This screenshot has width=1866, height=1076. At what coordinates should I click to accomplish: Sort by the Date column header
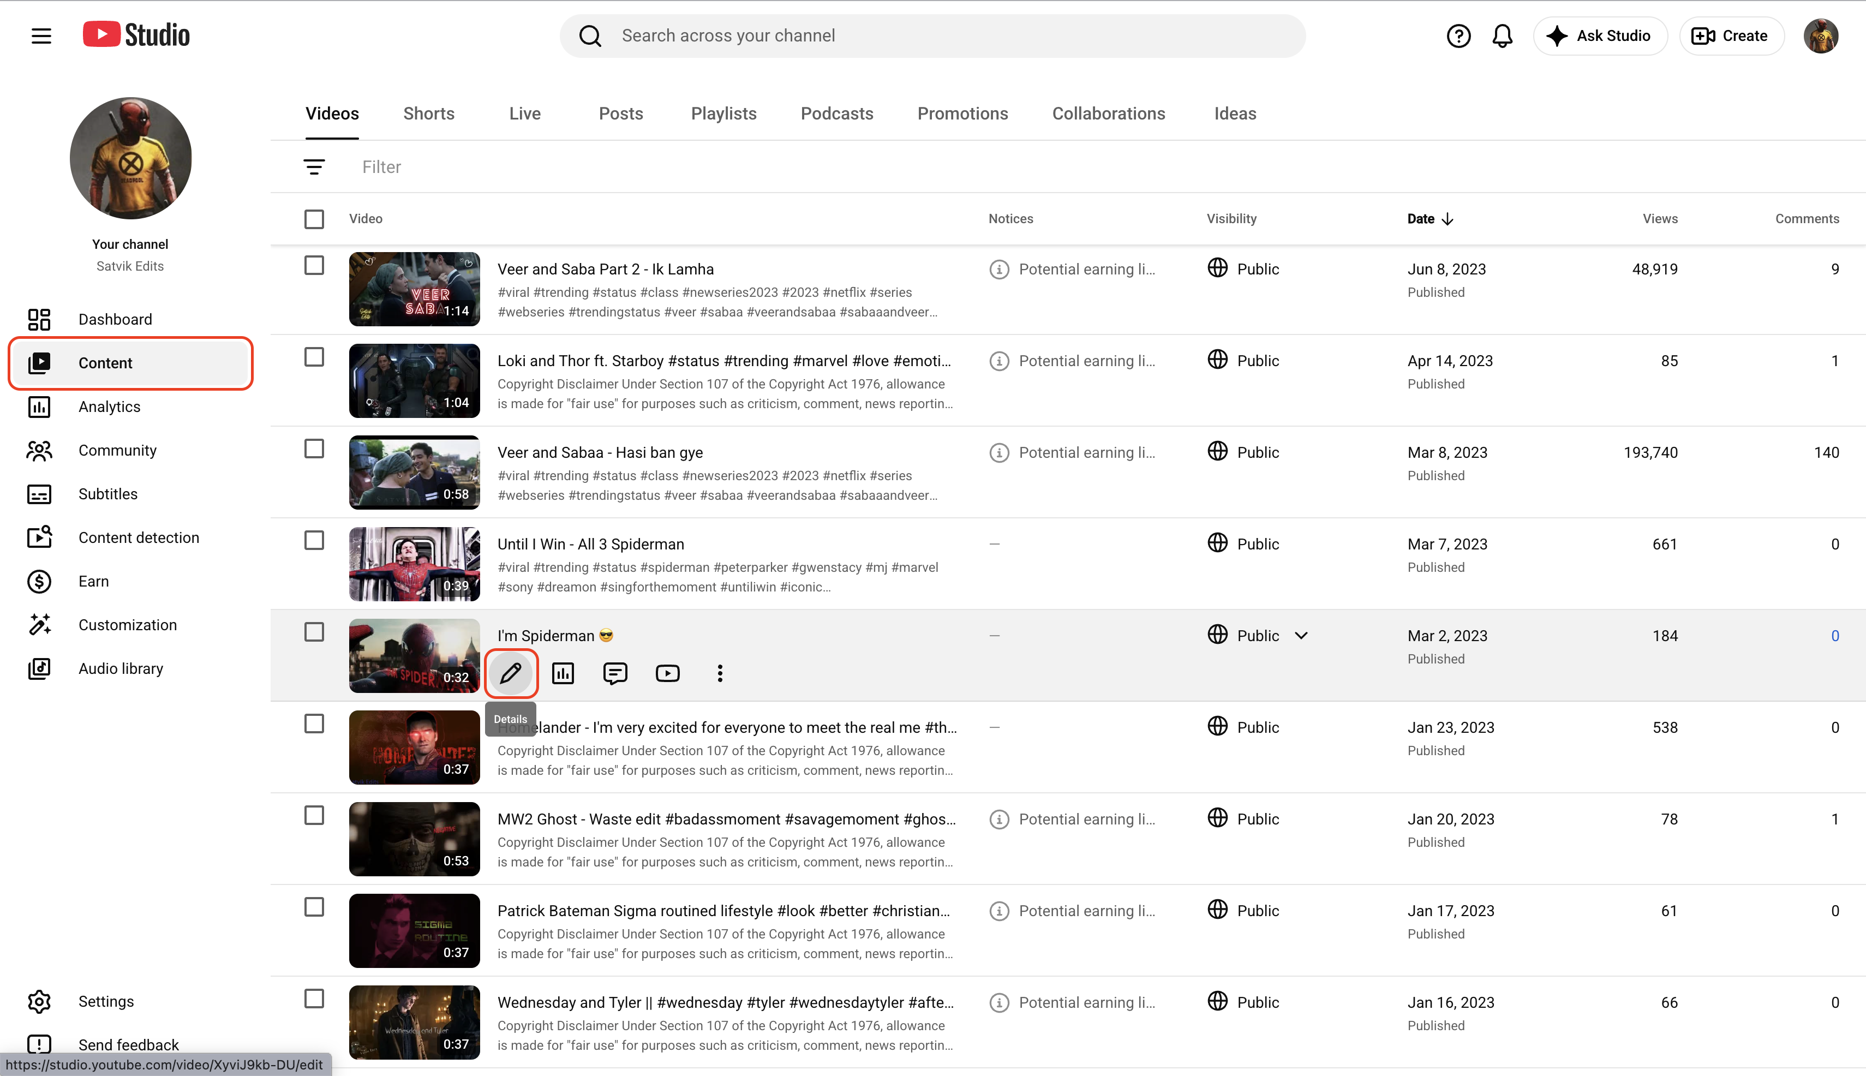point(1430,219)
